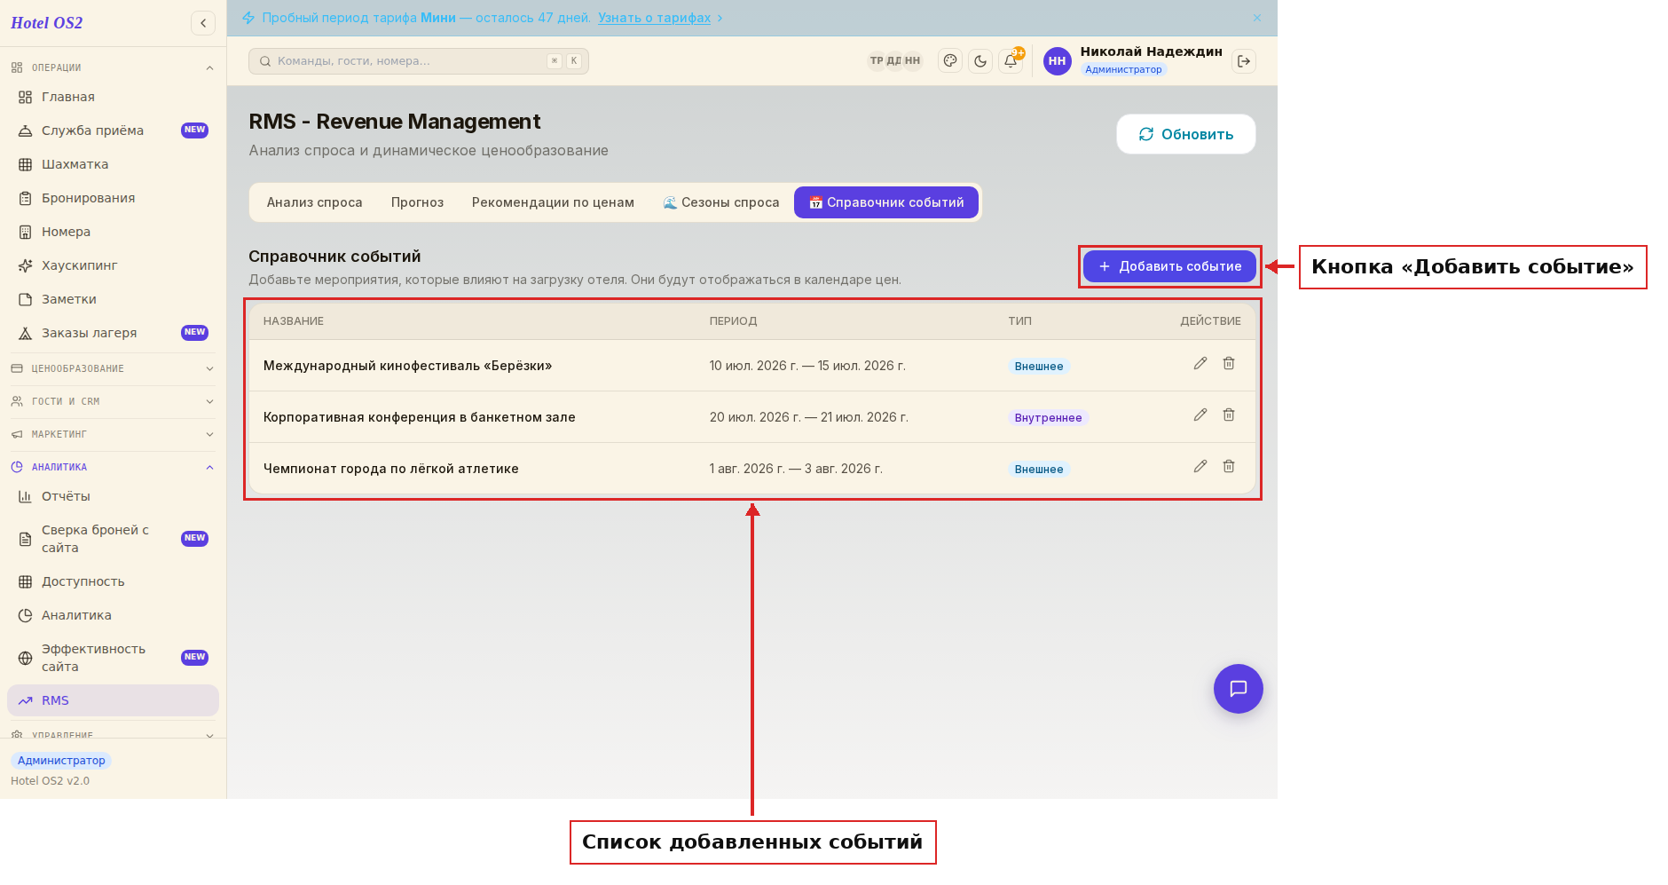Screen dimensions: 1668x885
Task: Go to Шахматка view
Action: [113, 164]
